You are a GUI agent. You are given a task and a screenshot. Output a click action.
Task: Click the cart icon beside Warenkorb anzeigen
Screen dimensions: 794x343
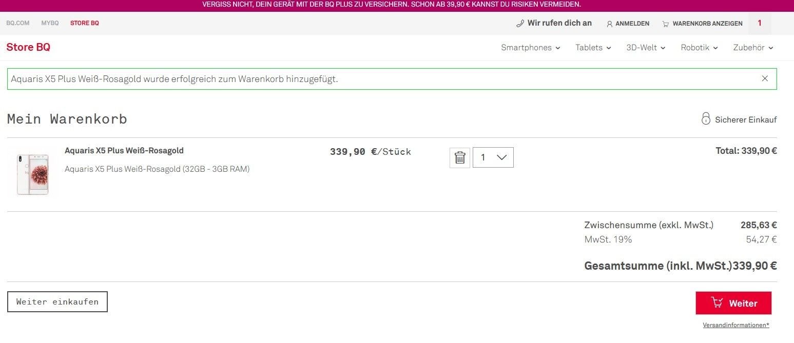tap(666, 24)
